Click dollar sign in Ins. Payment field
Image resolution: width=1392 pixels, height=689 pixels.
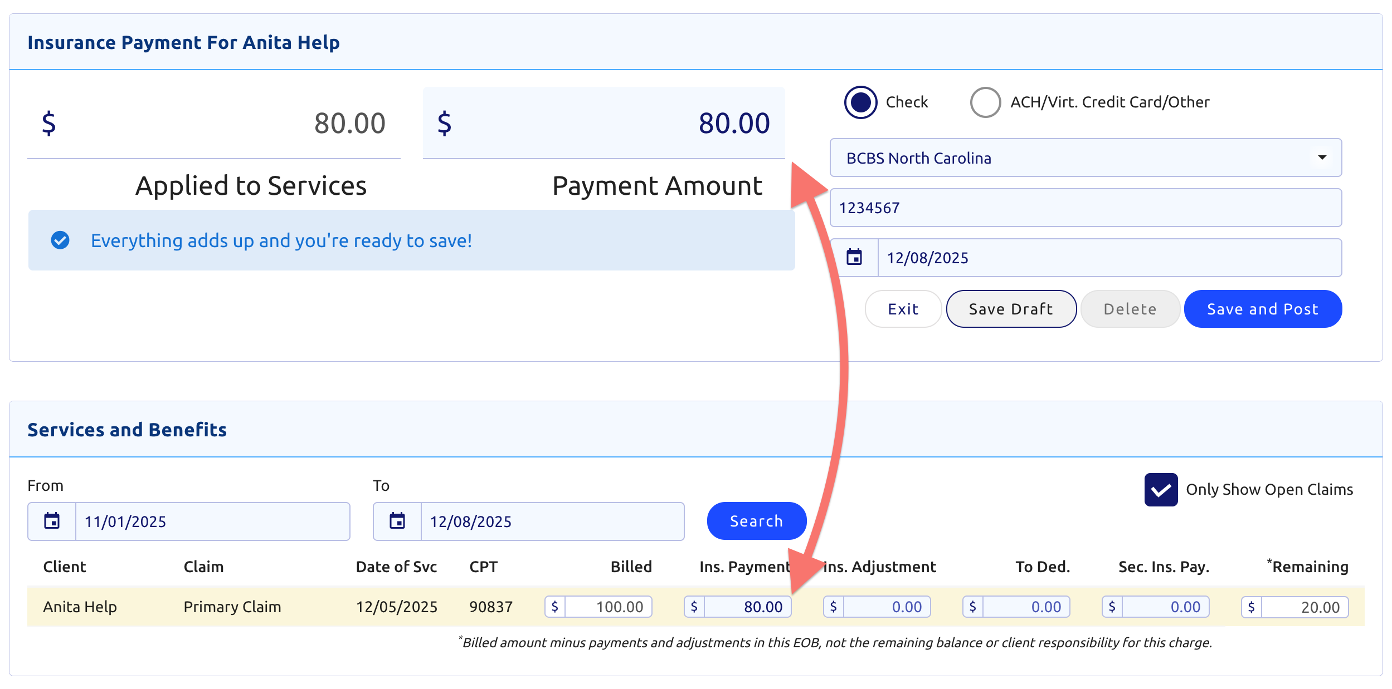coord(694,607)
